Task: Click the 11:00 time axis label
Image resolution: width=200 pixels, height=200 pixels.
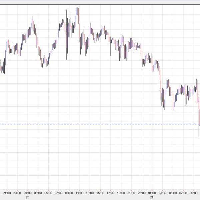Action: tap(79, 193)
